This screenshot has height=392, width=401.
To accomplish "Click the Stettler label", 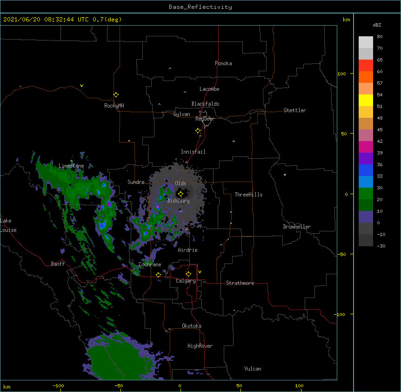I will 295,110.
